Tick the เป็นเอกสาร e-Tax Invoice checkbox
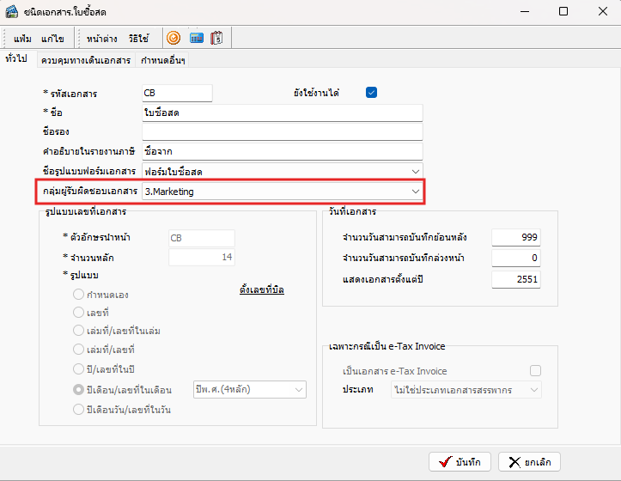Image resolution: width=621 pixels, height=481 pixels. pos(535,371)
